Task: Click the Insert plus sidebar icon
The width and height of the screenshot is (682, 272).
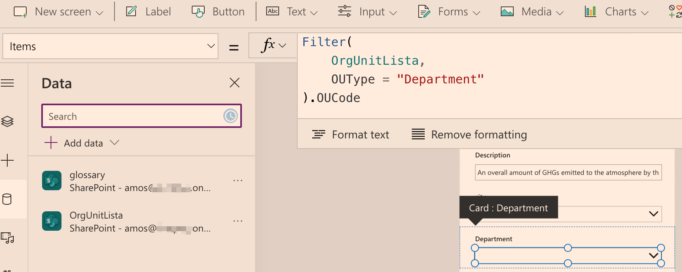Action: point(7,160)
